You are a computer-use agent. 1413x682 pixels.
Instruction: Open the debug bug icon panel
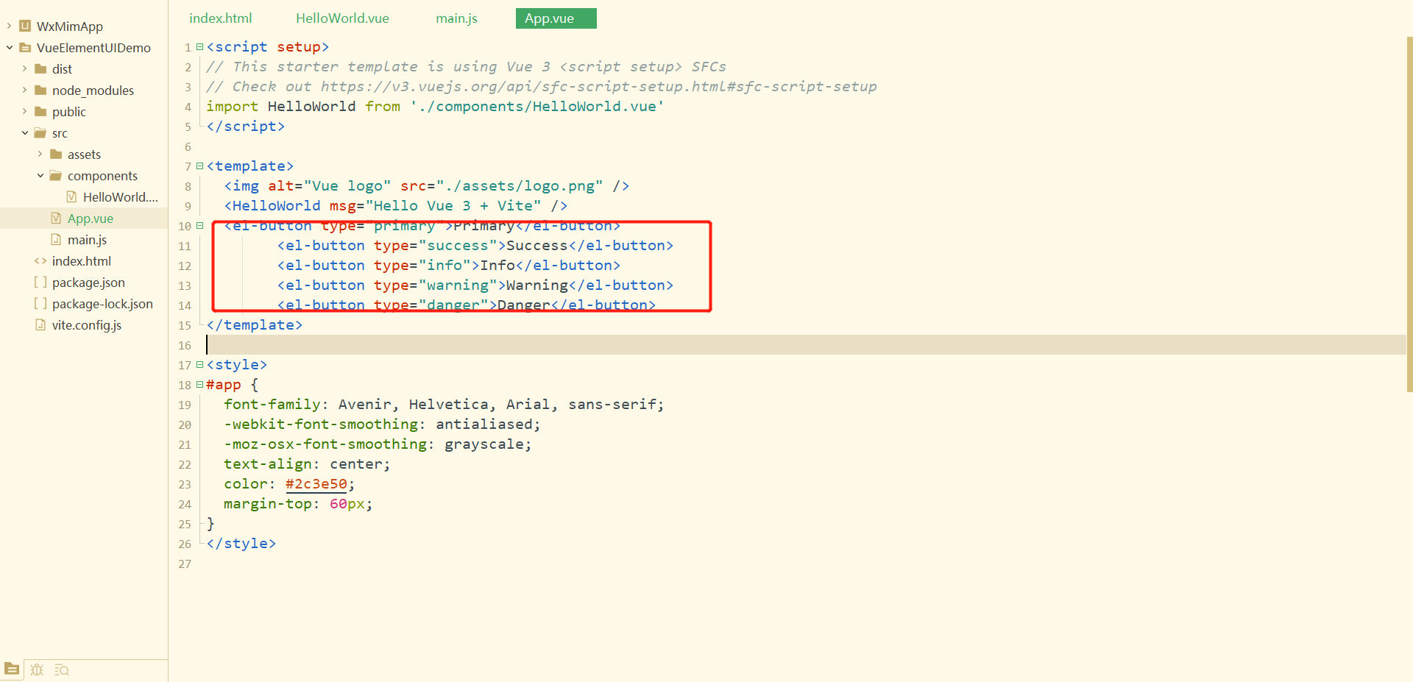pos(37,669)
